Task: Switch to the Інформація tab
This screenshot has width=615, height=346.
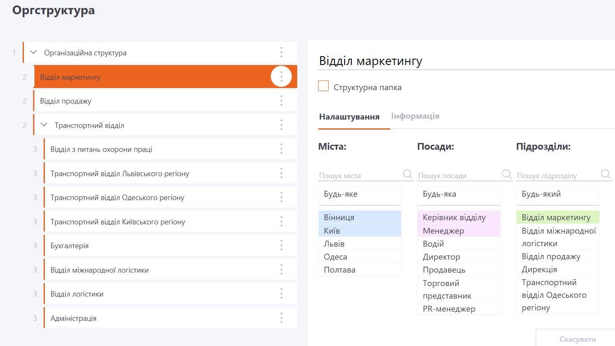Action: [415, 116]
